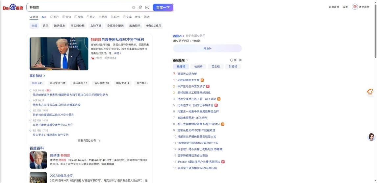Switch to the 笔记 tab

coord(91,17)
